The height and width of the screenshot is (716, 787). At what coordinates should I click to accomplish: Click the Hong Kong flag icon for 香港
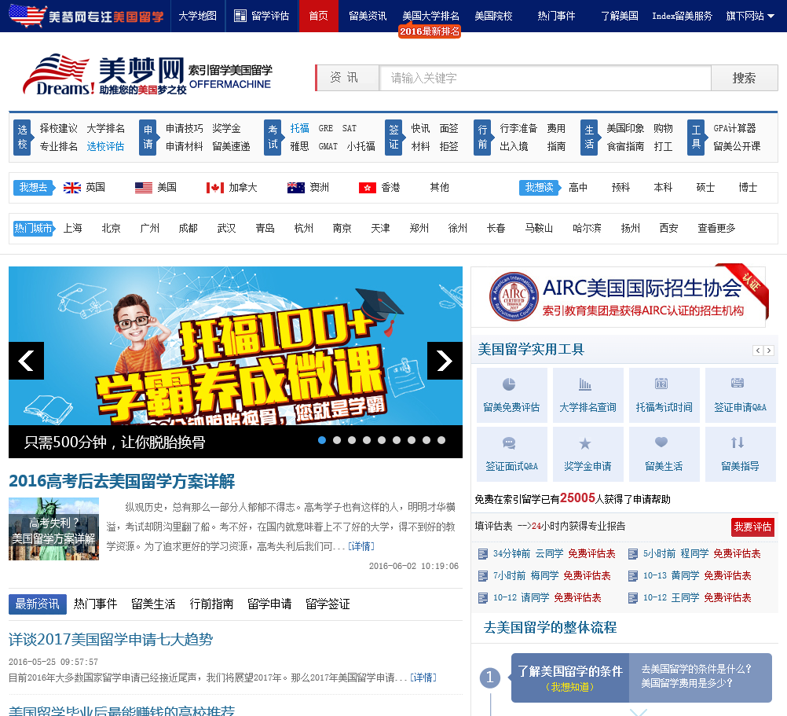[368, 188]
